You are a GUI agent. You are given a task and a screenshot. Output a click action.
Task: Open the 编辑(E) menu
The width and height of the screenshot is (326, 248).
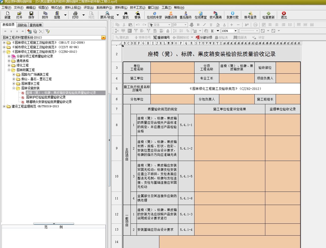(31, 8)
